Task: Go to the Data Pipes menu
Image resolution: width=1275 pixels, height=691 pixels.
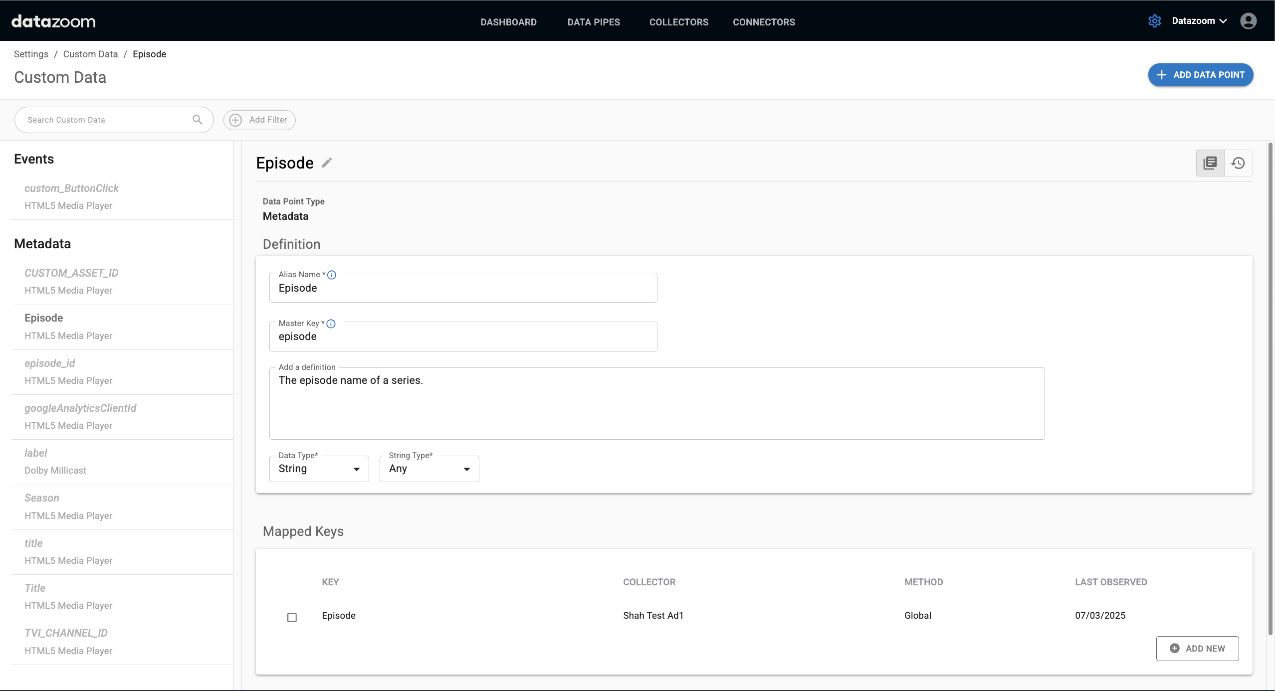Action: click(x=594, y=22)
